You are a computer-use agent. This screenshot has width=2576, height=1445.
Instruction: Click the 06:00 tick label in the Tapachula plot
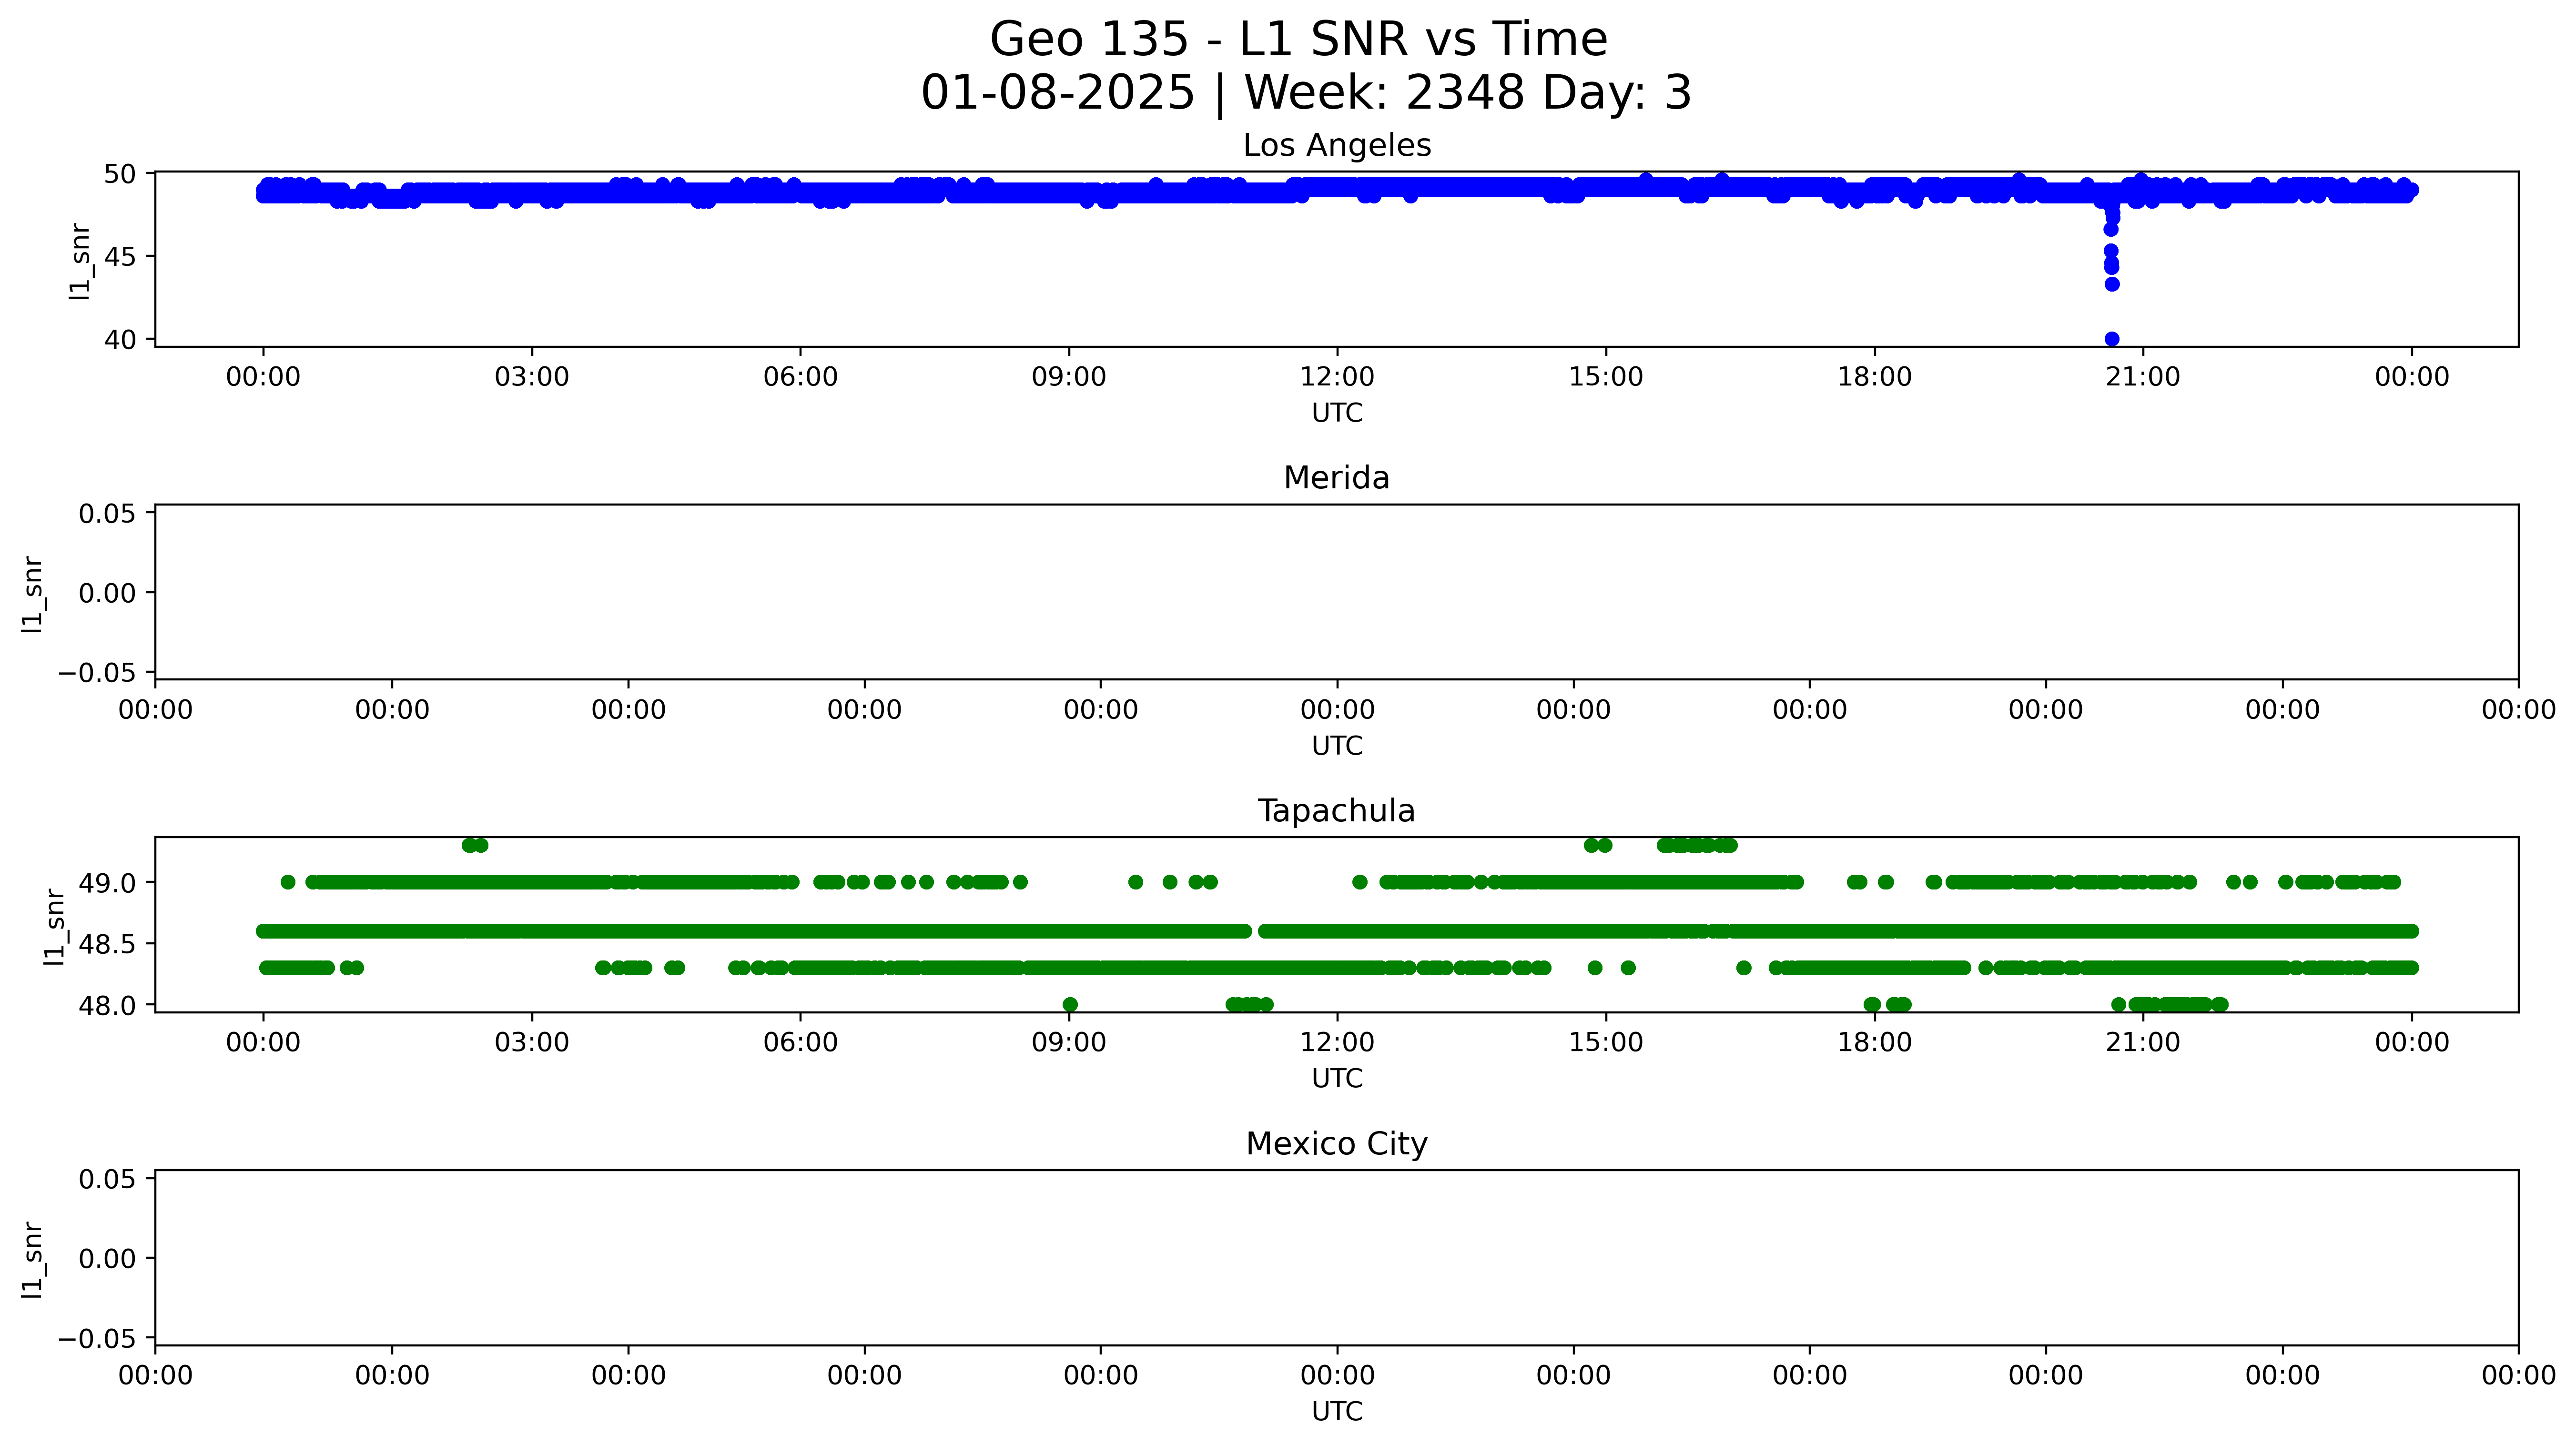click(x=800, y=1042)
